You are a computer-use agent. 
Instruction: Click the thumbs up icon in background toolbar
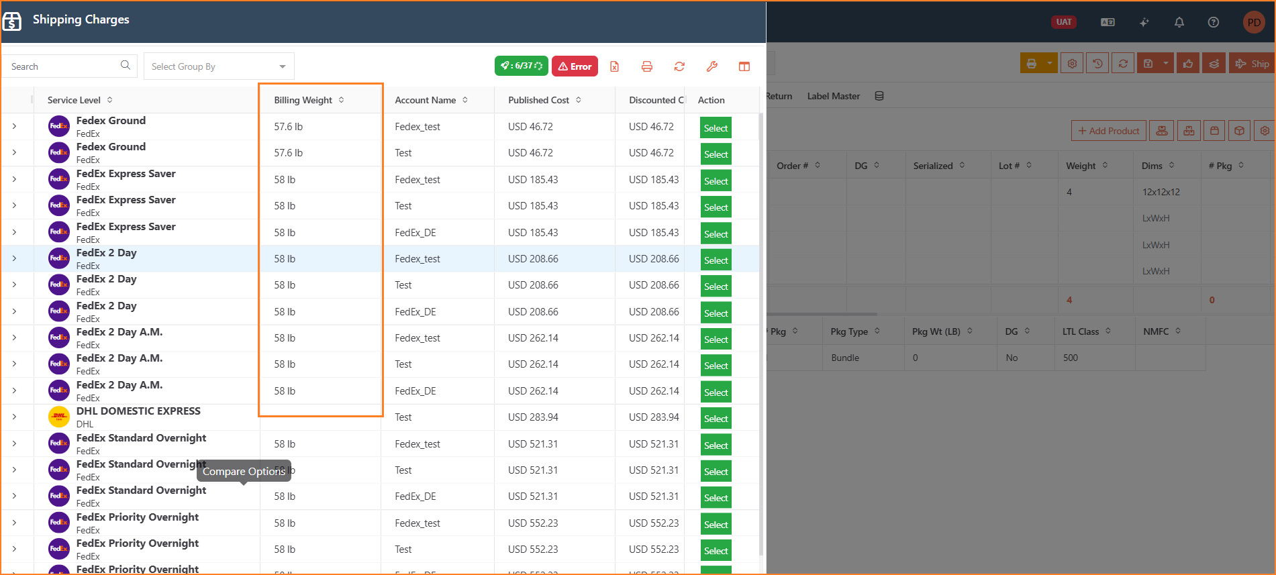(1188, 64)
